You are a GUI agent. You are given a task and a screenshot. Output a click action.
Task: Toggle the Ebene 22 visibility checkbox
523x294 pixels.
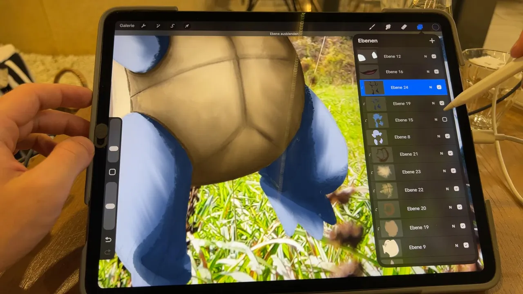point(456,189)
